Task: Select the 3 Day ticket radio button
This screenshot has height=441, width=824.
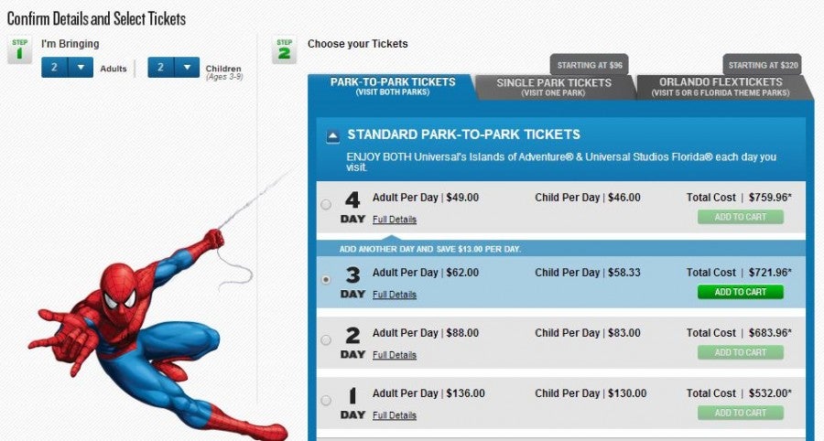Action: tap(326, 280)
